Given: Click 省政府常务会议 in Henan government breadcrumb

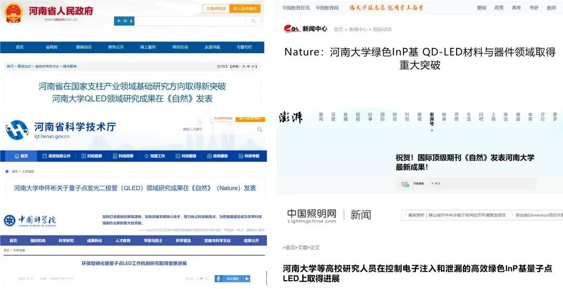Looking at the screenshot, I should pos(47,66).
